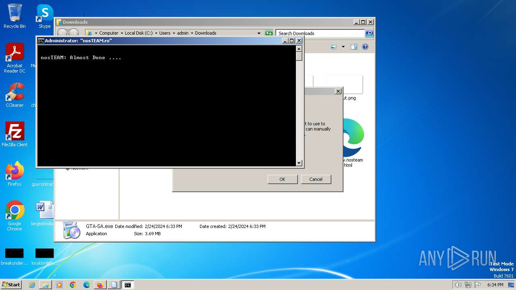516x290 pixels.
Task: Minimize the nosTEAM.ro console window
Action: click(285, 41)
